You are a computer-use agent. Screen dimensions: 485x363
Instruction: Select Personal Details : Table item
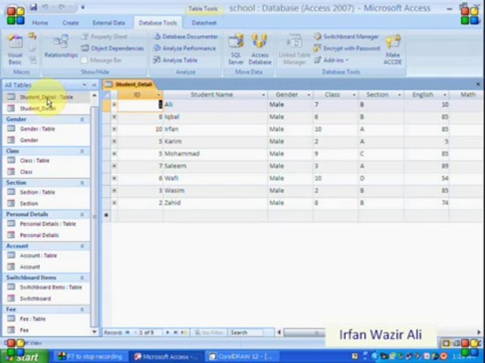point(47,224)
